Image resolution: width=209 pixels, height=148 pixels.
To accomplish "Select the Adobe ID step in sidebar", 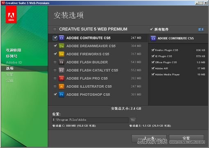I will coord(14,62).
